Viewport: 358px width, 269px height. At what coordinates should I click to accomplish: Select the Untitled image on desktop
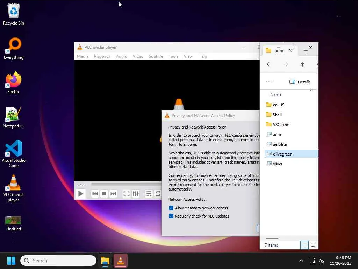[14, 224]
